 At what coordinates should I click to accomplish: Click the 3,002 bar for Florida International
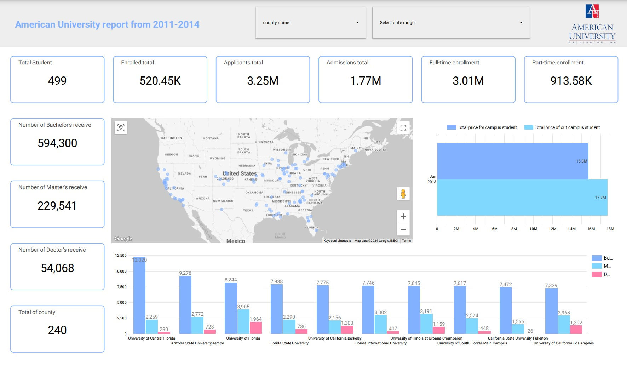point(380,324)
